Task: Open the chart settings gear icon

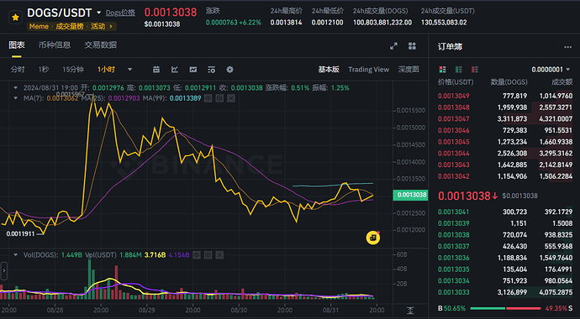Action: pyautogui.click(x=230, y=70)
